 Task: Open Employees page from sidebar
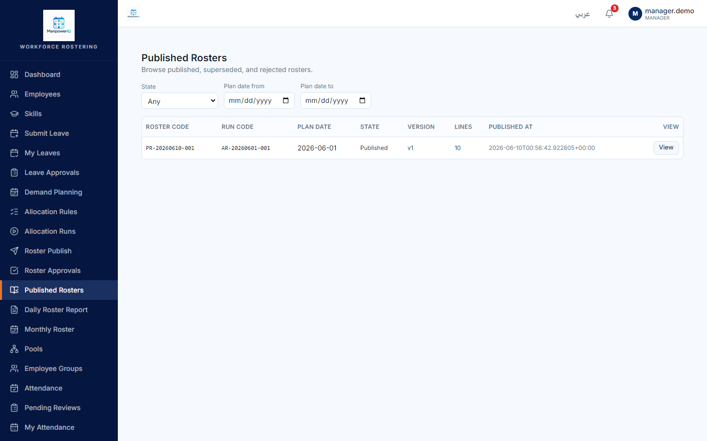pyautogui.click(x=59, y=94)
